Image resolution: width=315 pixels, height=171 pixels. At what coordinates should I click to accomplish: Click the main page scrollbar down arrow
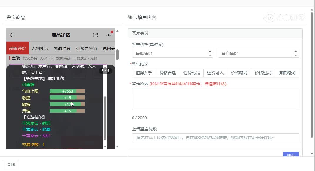point(312,154)
